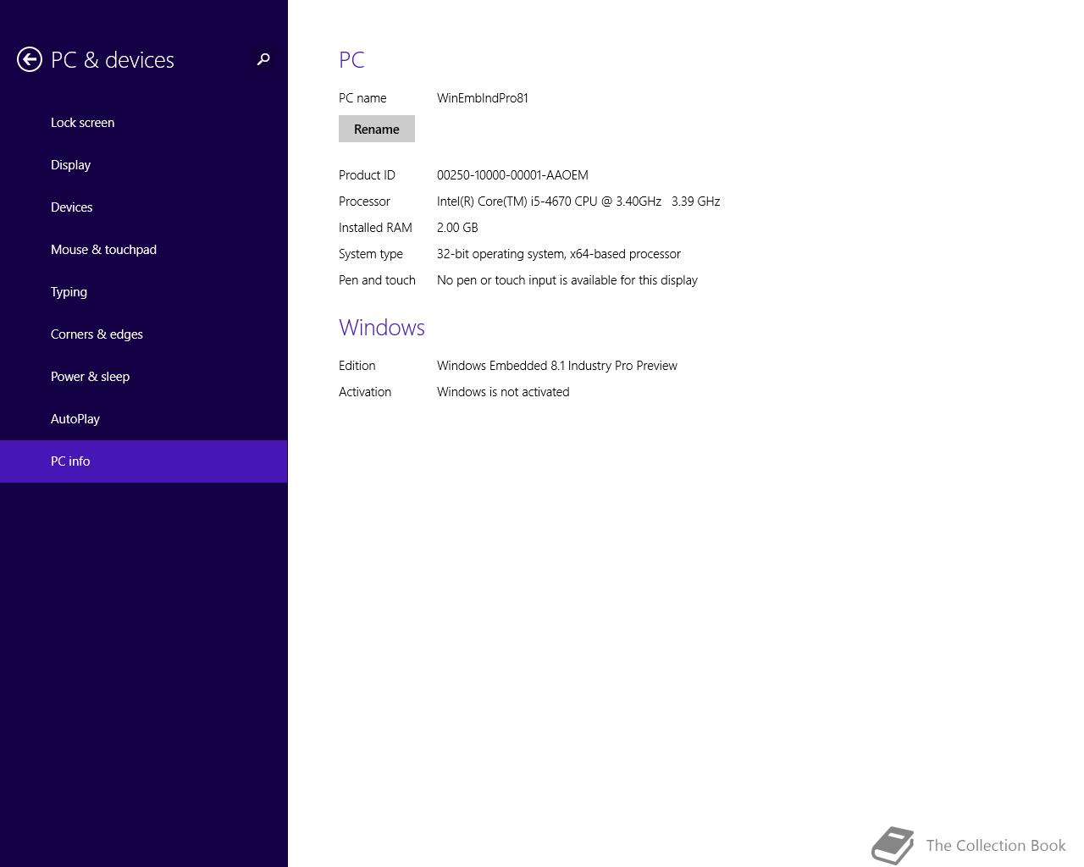Open Lock screen settings
1084x867 pixels.
point(143,123)
